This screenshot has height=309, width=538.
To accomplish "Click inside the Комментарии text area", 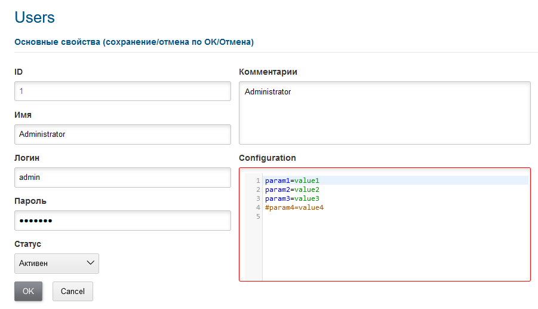I will pyautogui.click(x=385, y=113).
